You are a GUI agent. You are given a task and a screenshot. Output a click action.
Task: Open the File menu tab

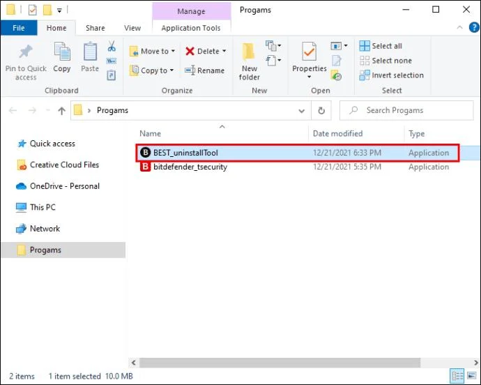pyautogui.click(x=19, y=28)
